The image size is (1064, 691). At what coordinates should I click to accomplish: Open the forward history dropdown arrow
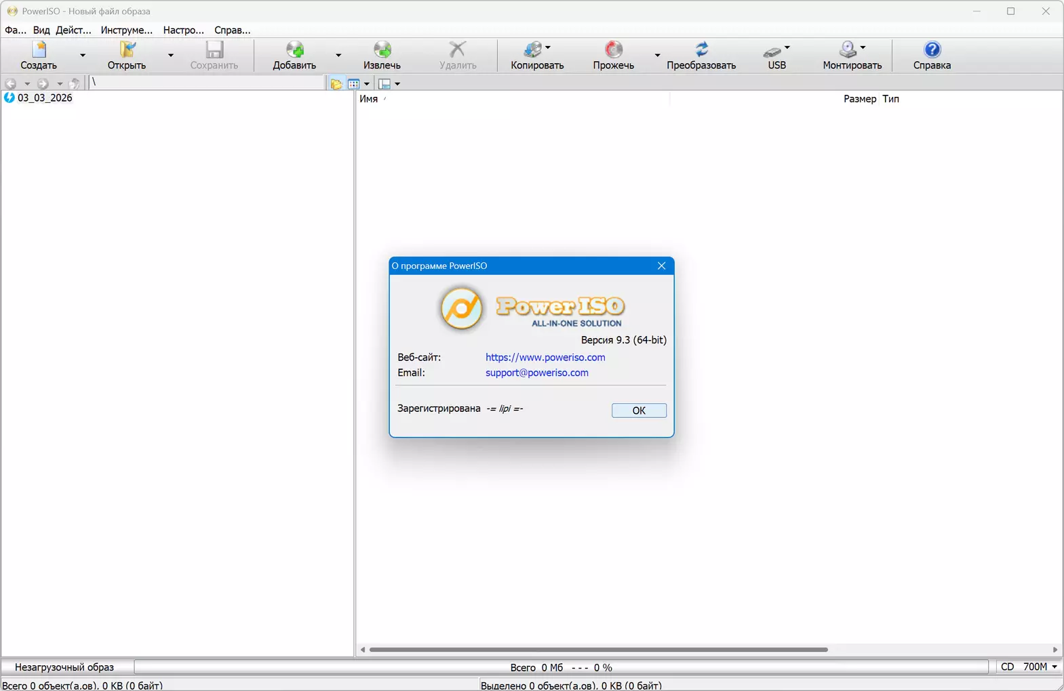[x=60, y=84]
